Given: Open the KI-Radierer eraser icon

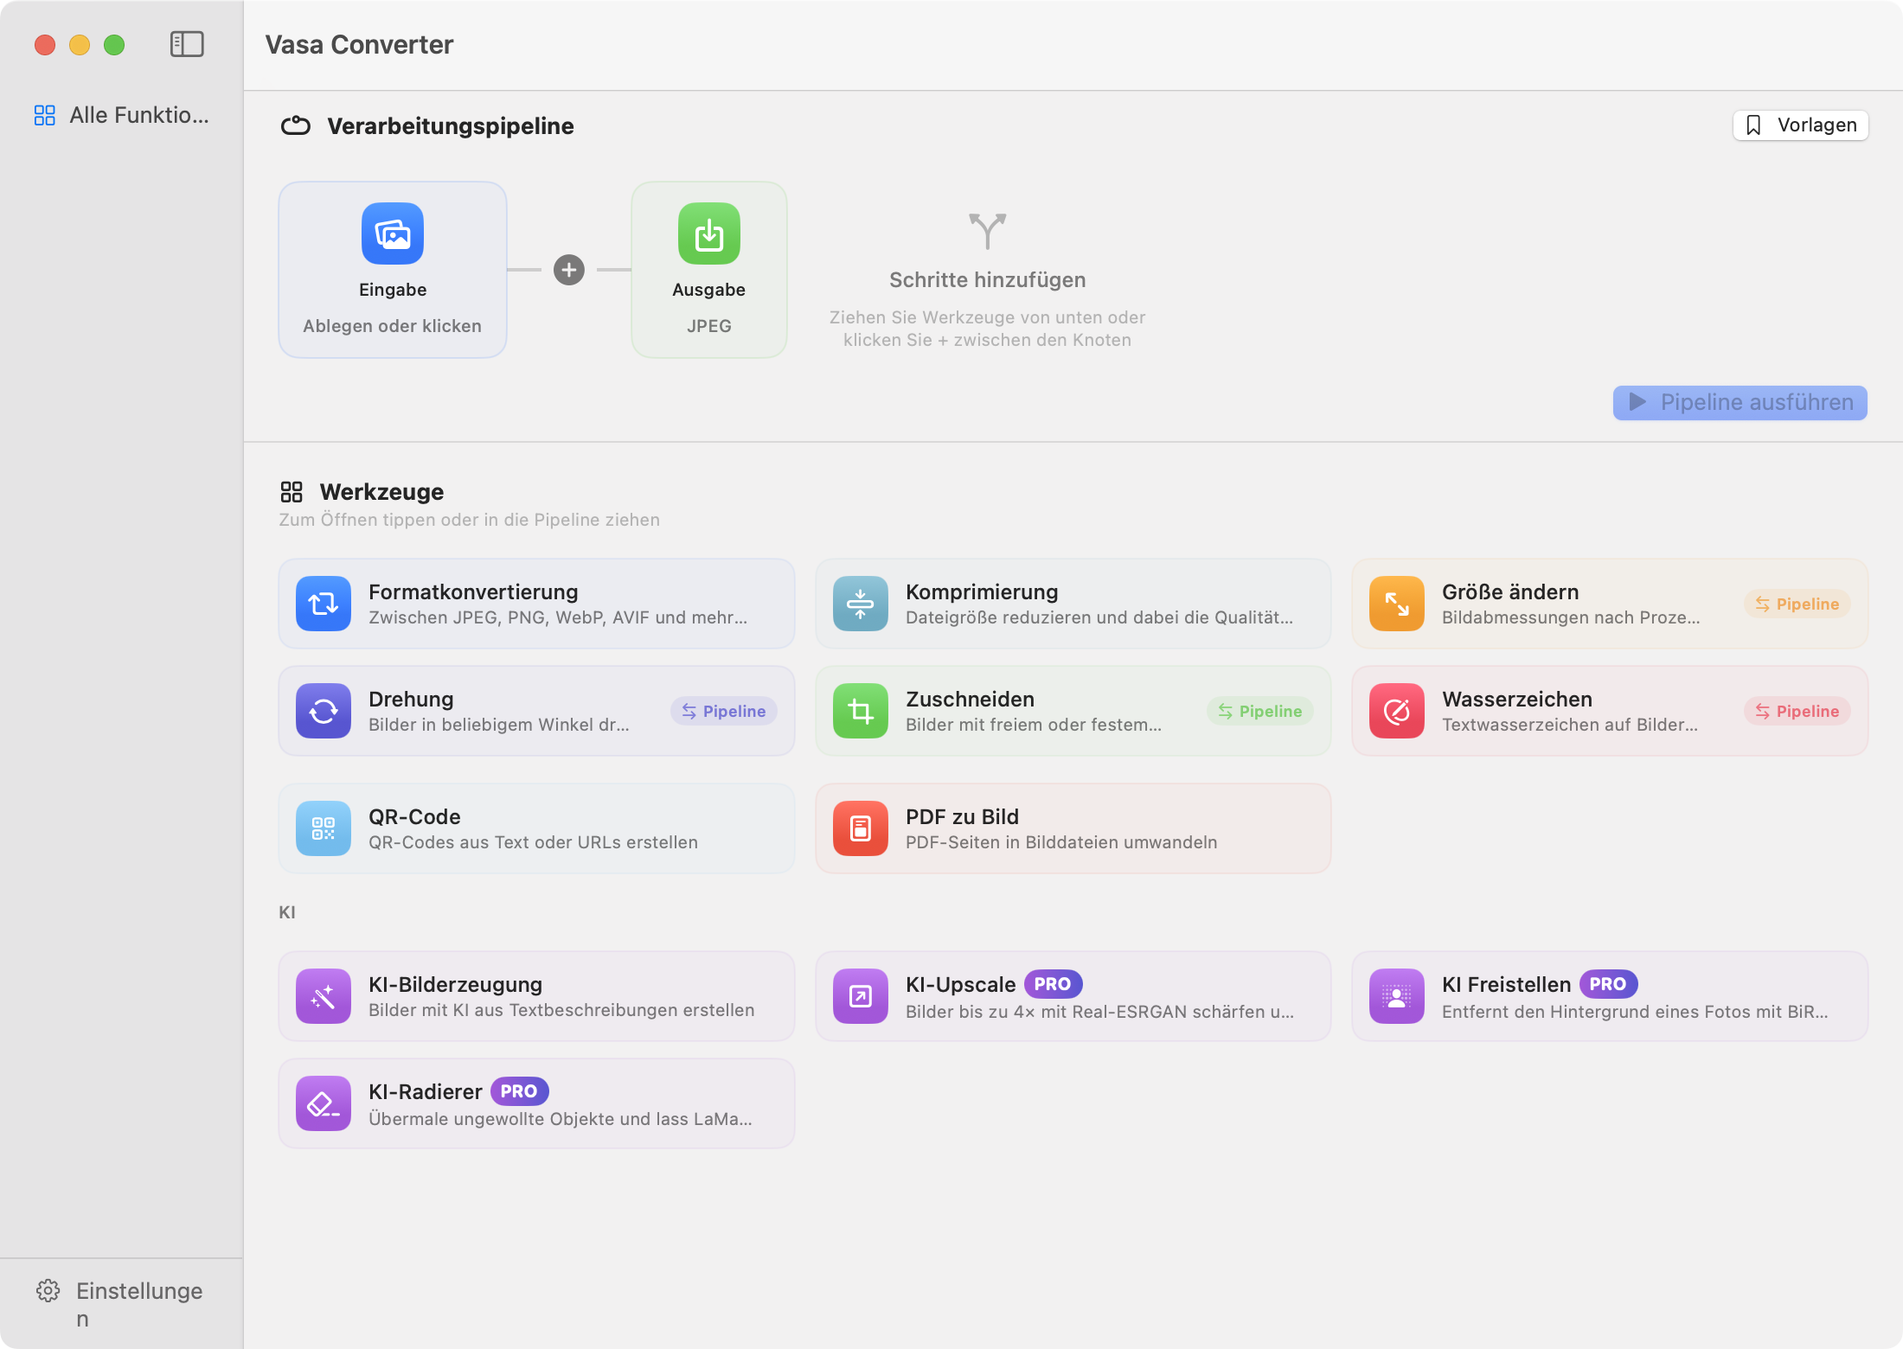Looking at the screenshot, I should (x=324, y=1103).
